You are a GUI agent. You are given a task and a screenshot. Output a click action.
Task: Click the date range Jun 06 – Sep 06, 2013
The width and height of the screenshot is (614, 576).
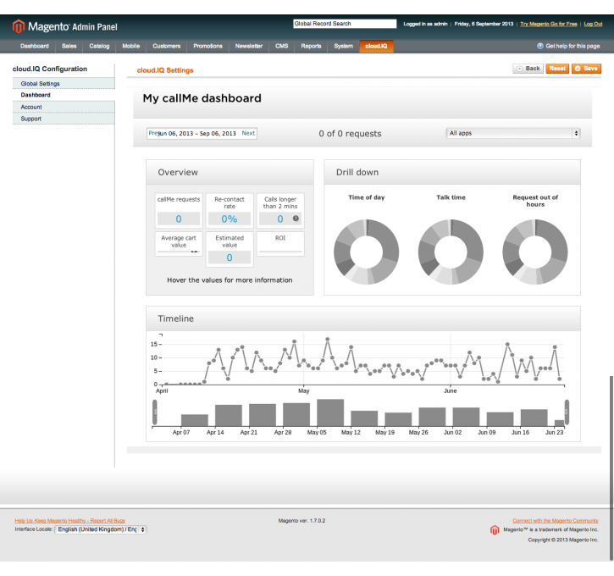(x=197, y=134)
